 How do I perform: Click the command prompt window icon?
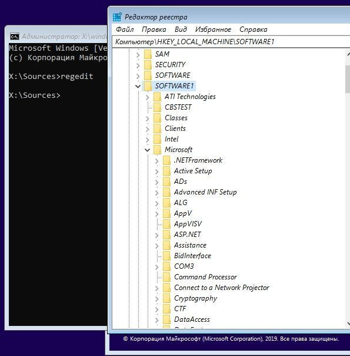(15, 37)
